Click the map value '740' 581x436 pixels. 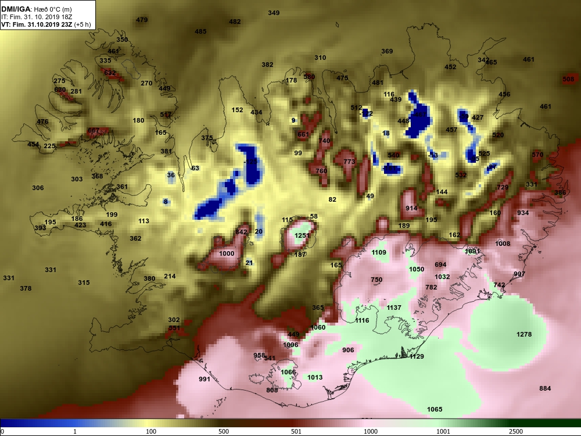[324, 141]
